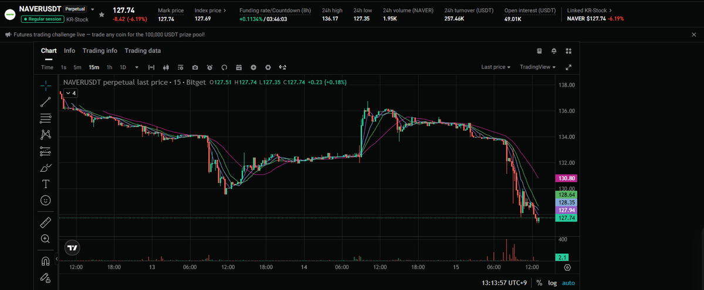Toggle lock all drawing tools
Viewport: 704px width, 290px height.
(46, 277)
